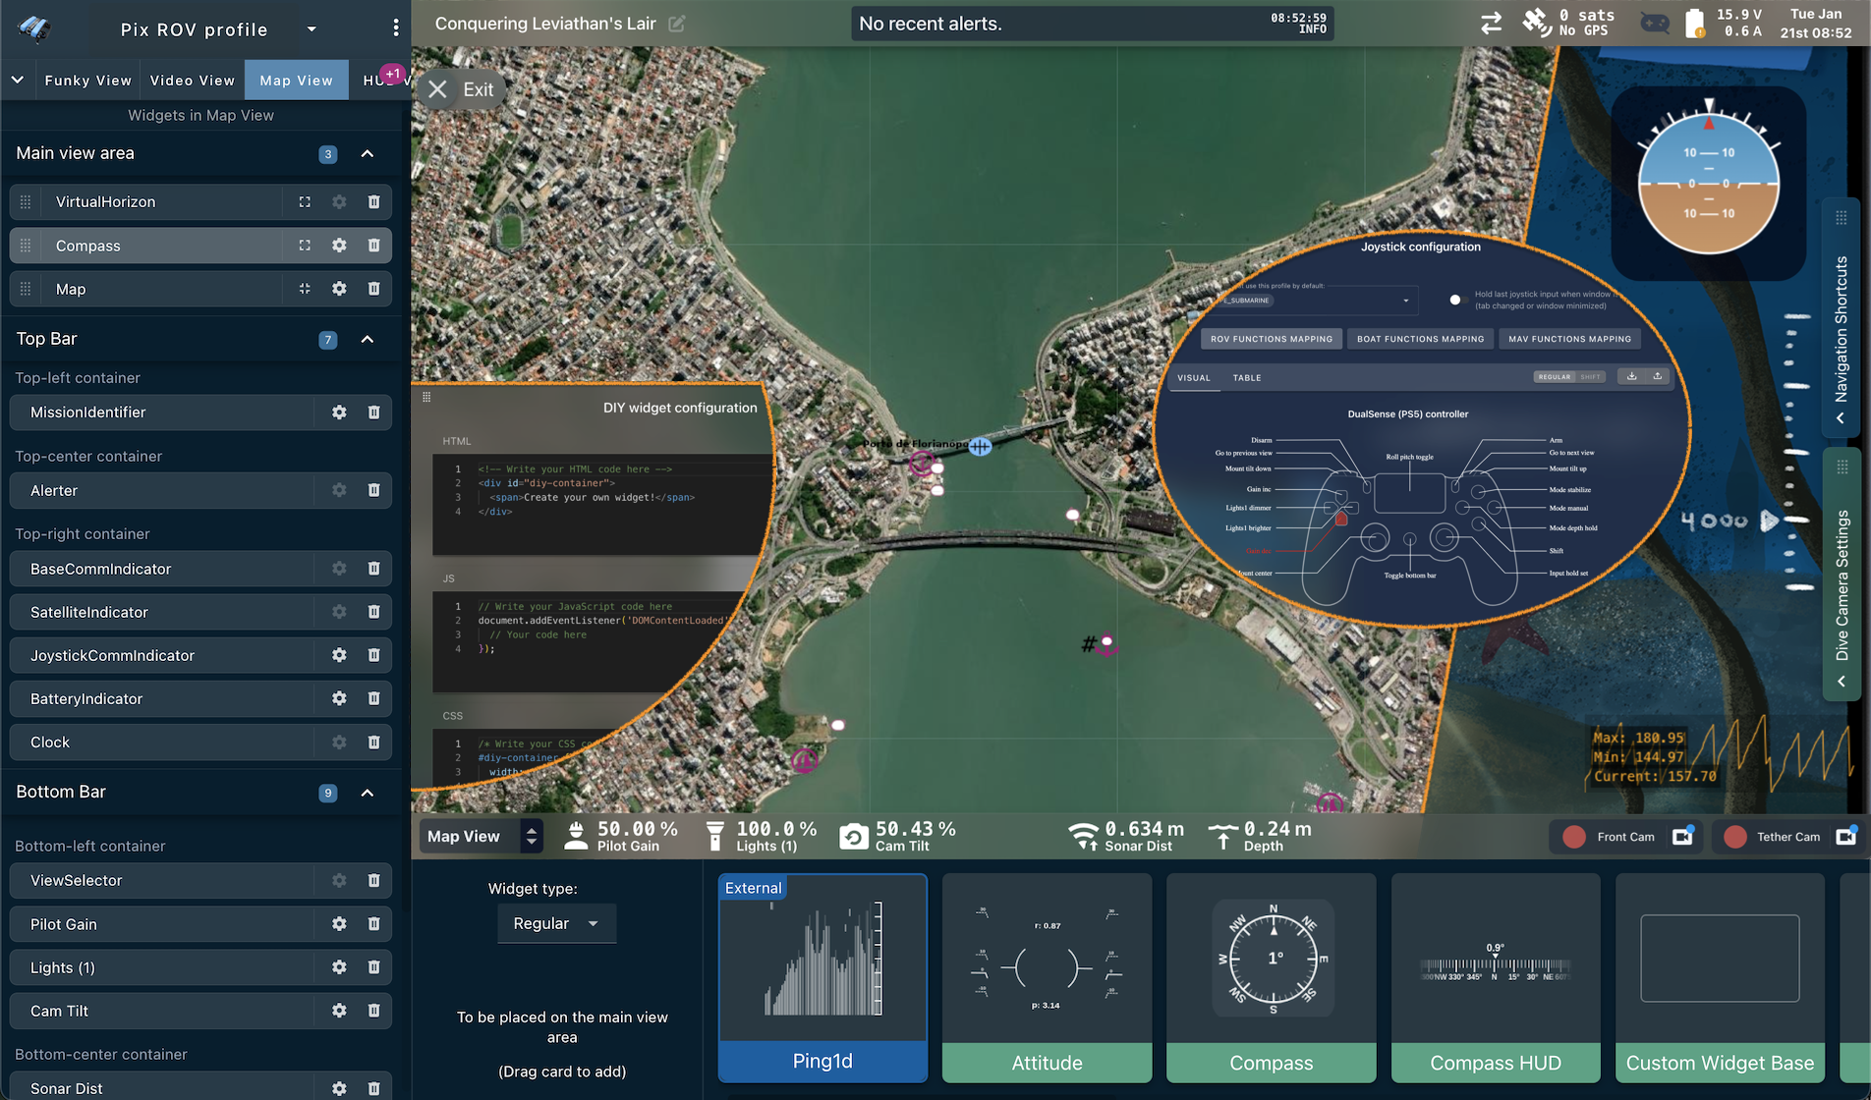Click the satellite GPS indicator icon
The width and height of the screenshot is (1871, 1100).
coord(1536,23)
